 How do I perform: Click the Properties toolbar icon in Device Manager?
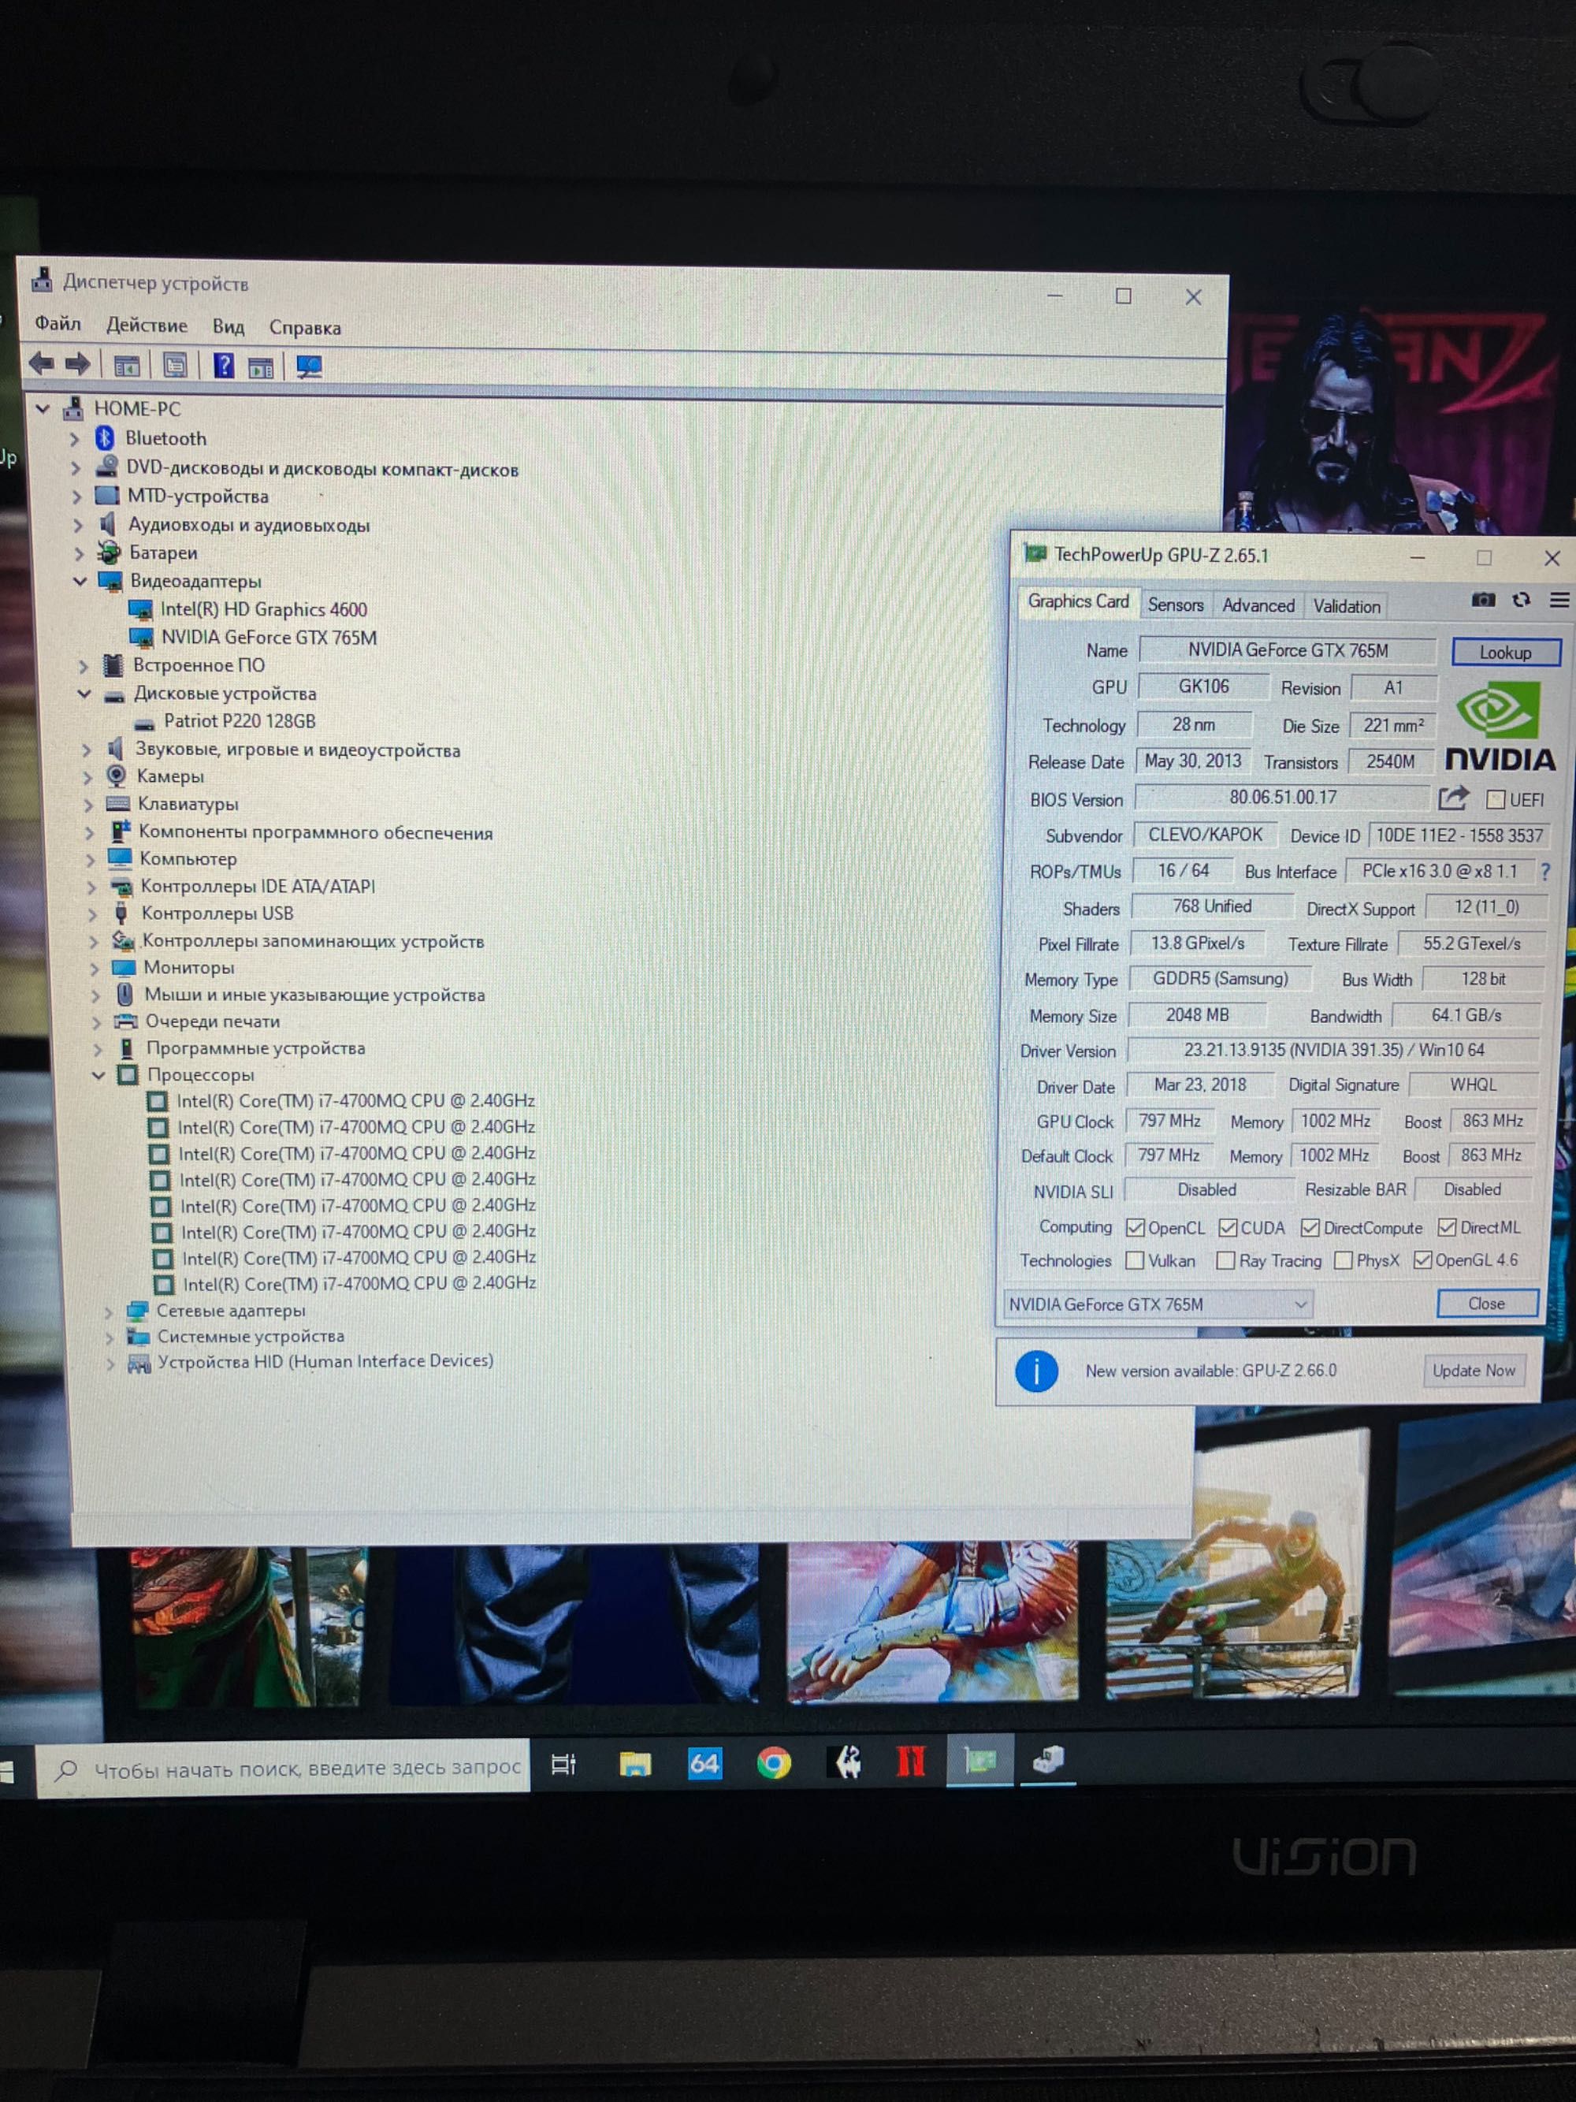click(175, 365)
